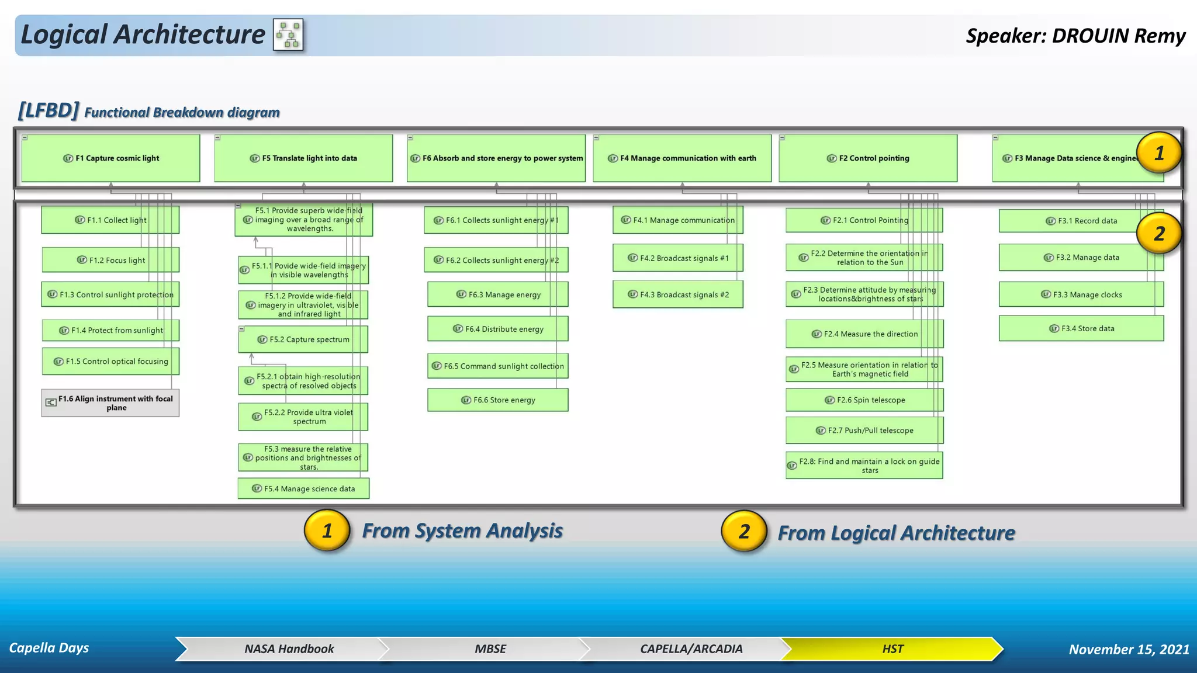Click the function icon of F4.1 Manage communication
Image resolution: width=1197 pixels, height=673 pixels.
[626, 220]
